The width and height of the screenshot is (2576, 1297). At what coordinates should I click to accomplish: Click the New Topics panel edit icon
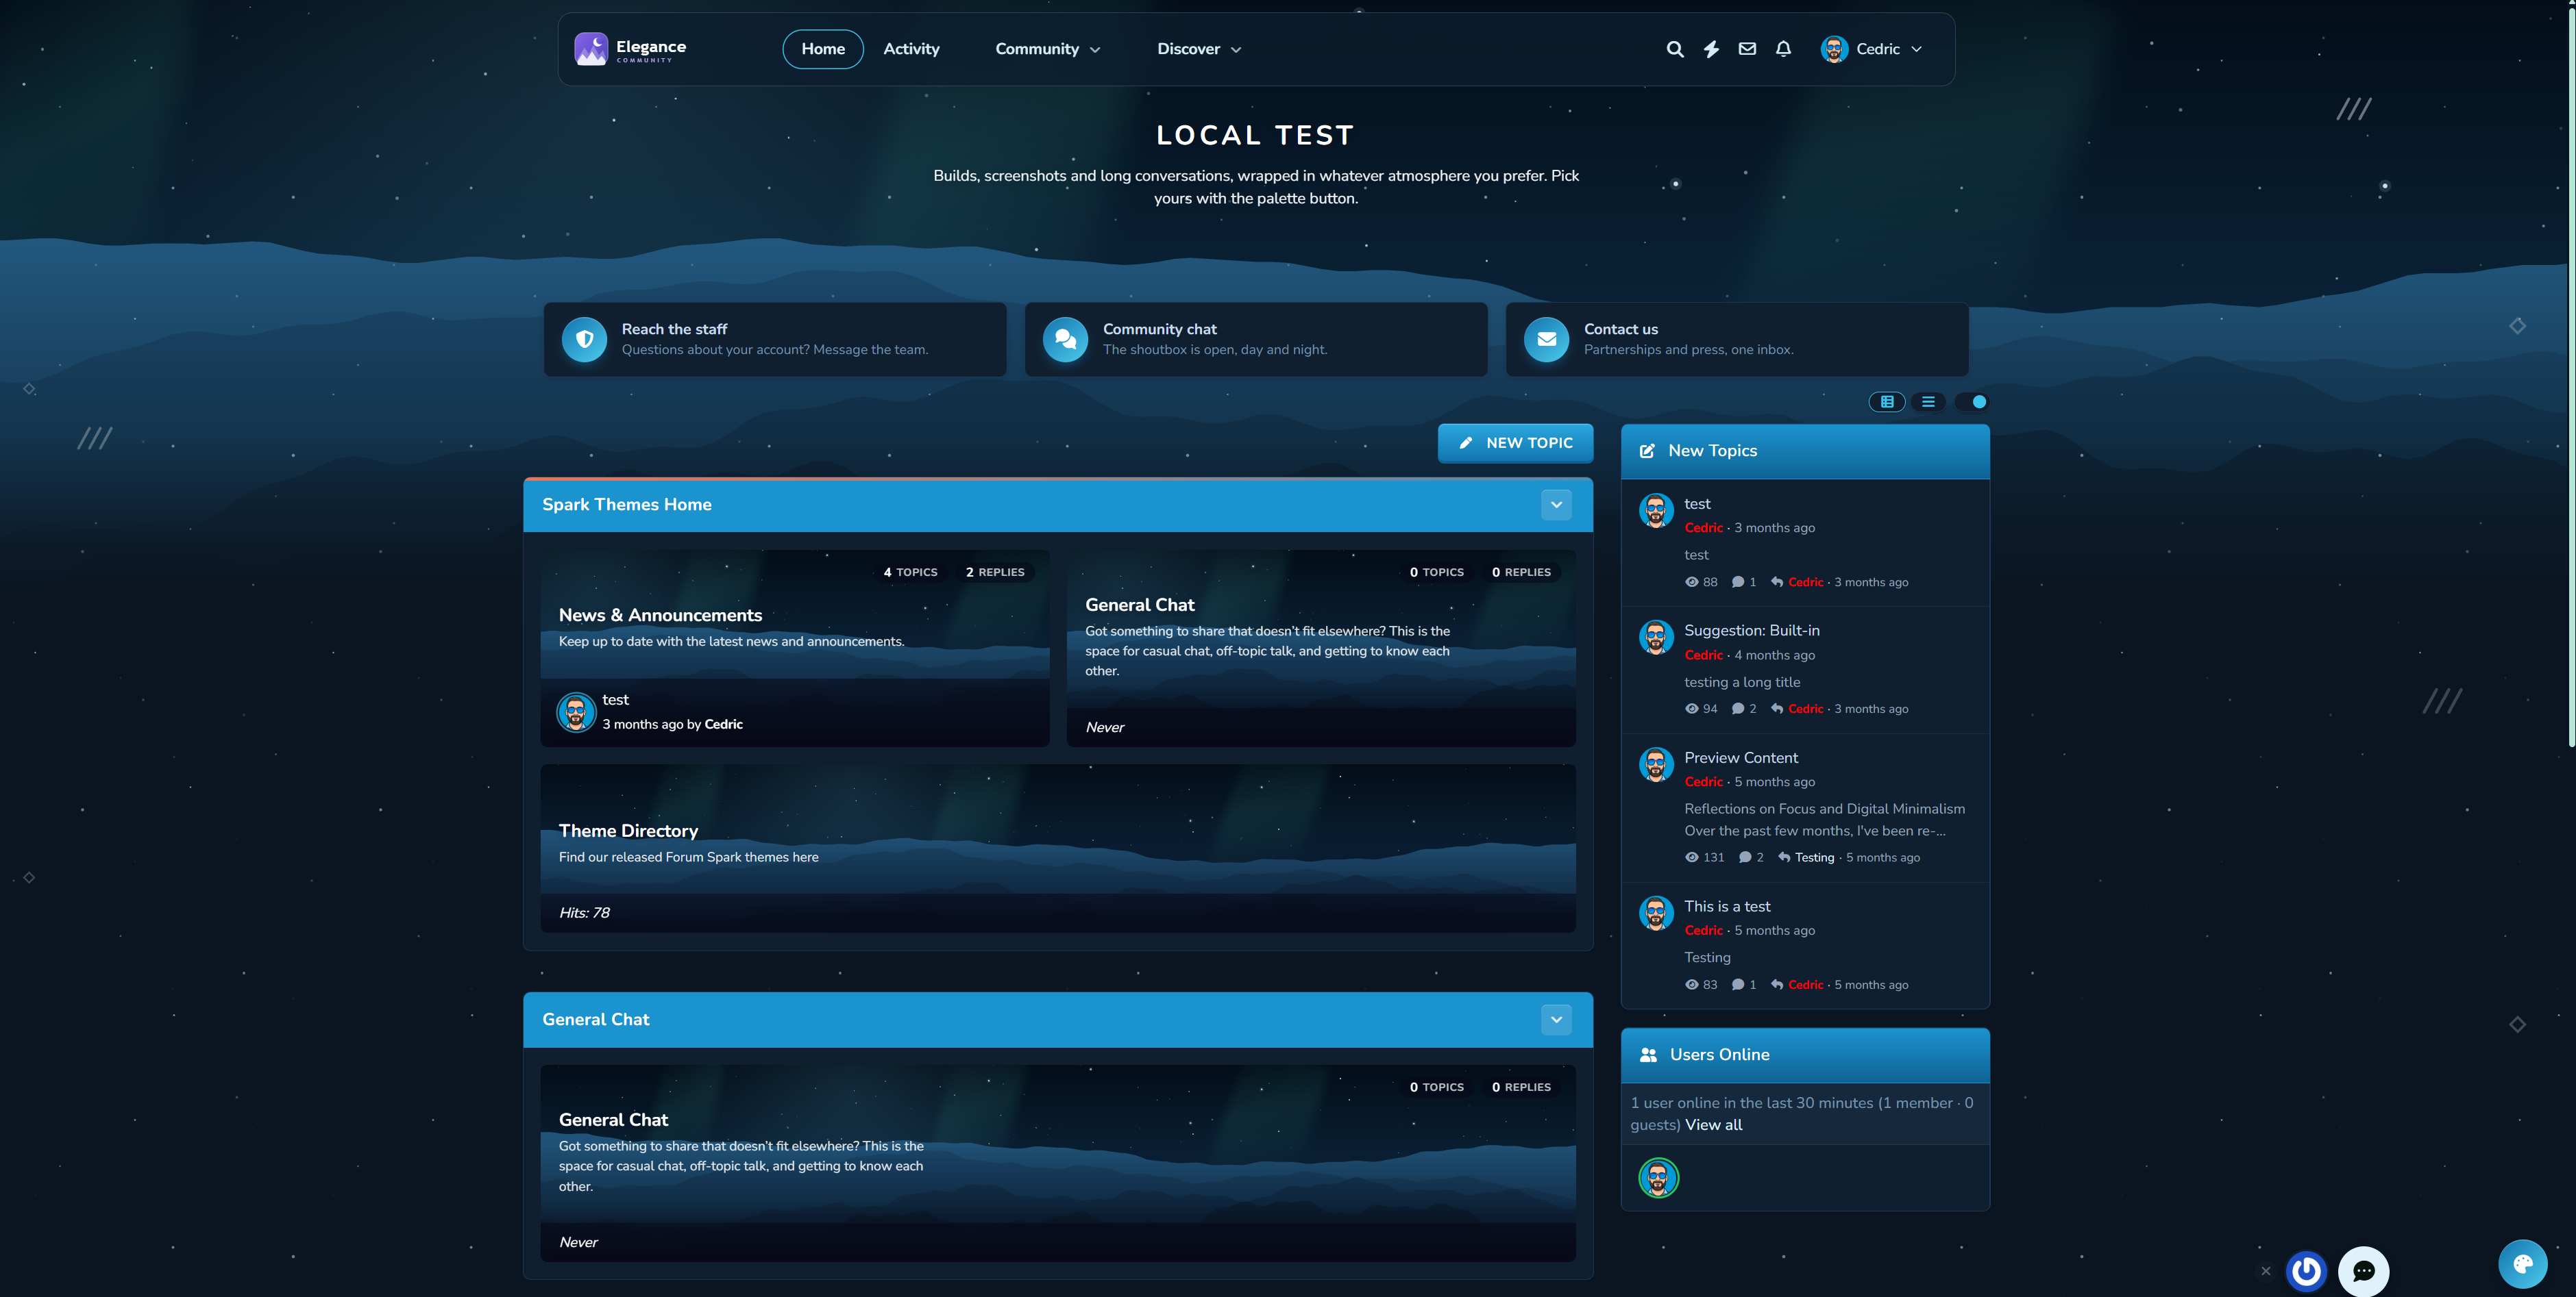tap(1647, 451)
